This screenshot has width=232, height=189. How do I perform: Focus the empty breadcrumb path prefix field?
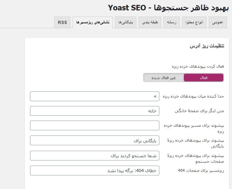[95, 125]
